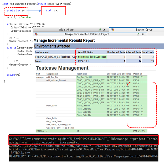Switch to the Report Group tab
The width and height of the screenshot is (164, 162).
(x=144, y=30)
